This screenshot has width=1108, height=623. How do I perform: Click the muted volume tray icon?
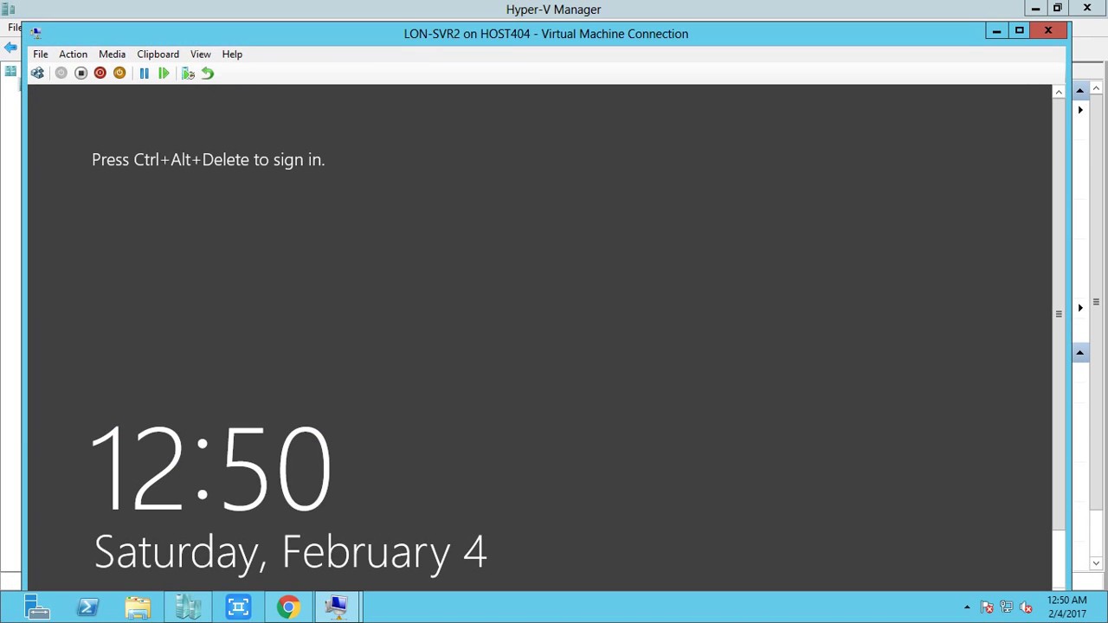point(1026,607)
